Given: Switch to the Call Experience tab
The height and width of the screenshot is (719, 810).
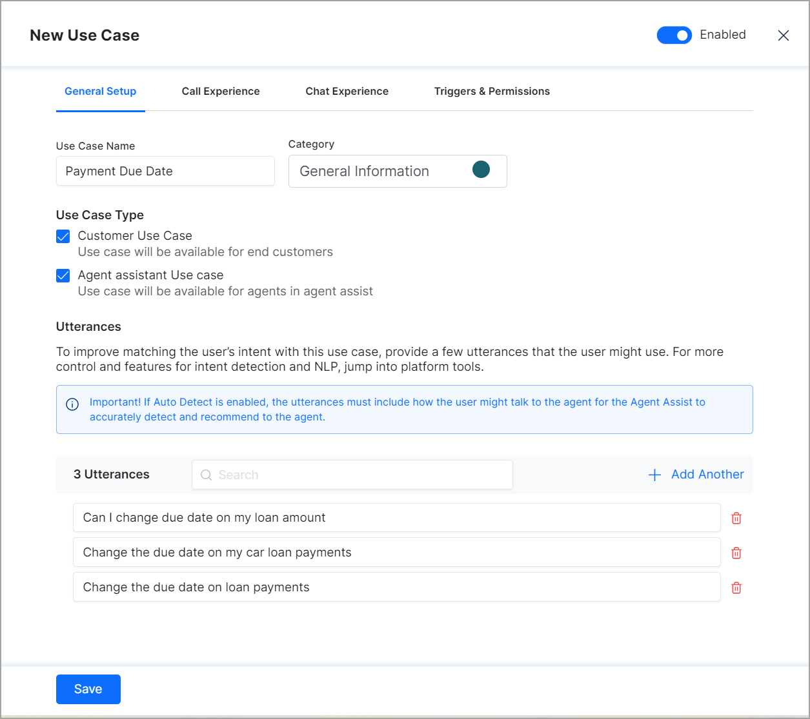Looking at the screenshot, I should pos(221,92).
